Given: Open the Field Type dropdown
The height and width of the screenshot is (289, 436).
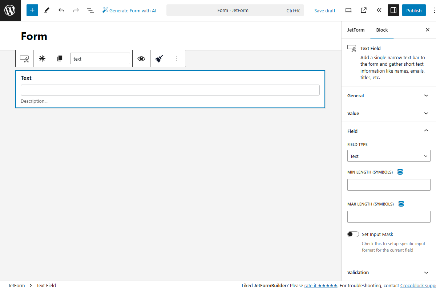Looking at the screenshot, I should click(389, 155).
